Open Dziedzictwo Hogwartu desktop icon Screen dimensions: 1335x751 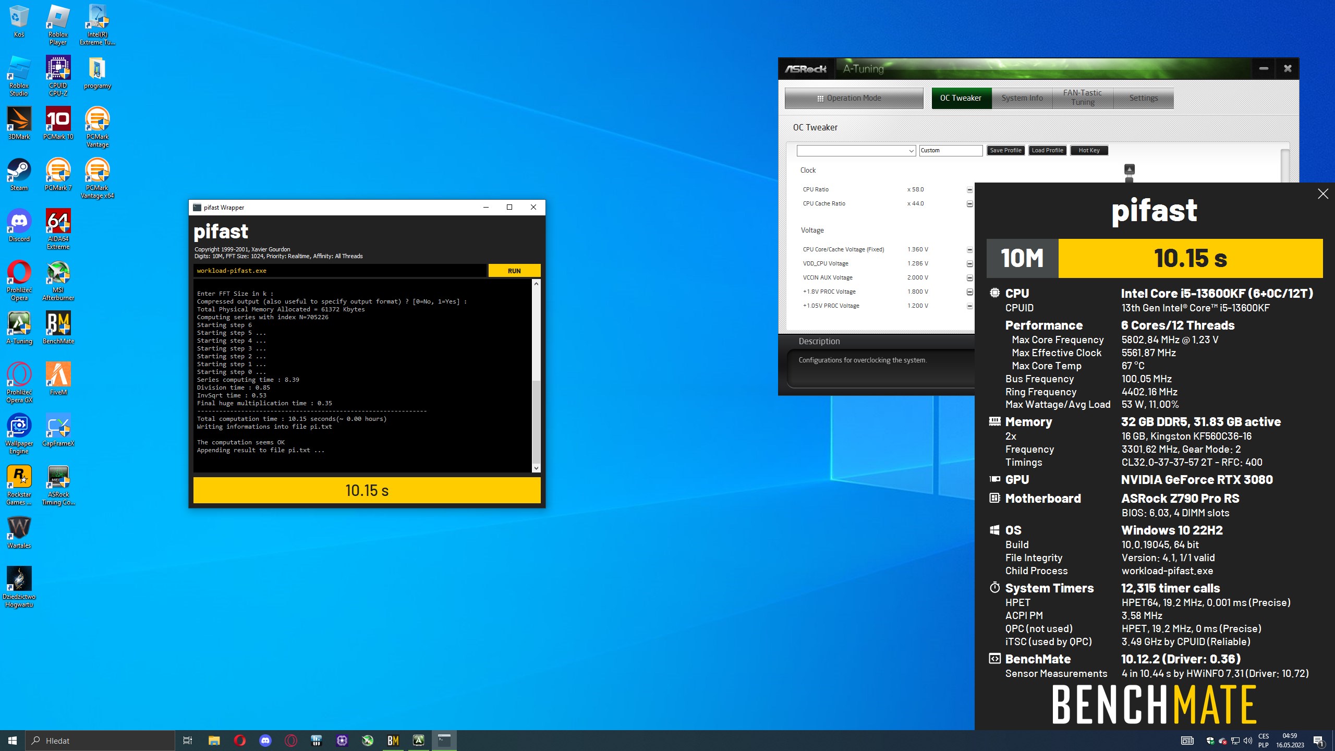19,587
